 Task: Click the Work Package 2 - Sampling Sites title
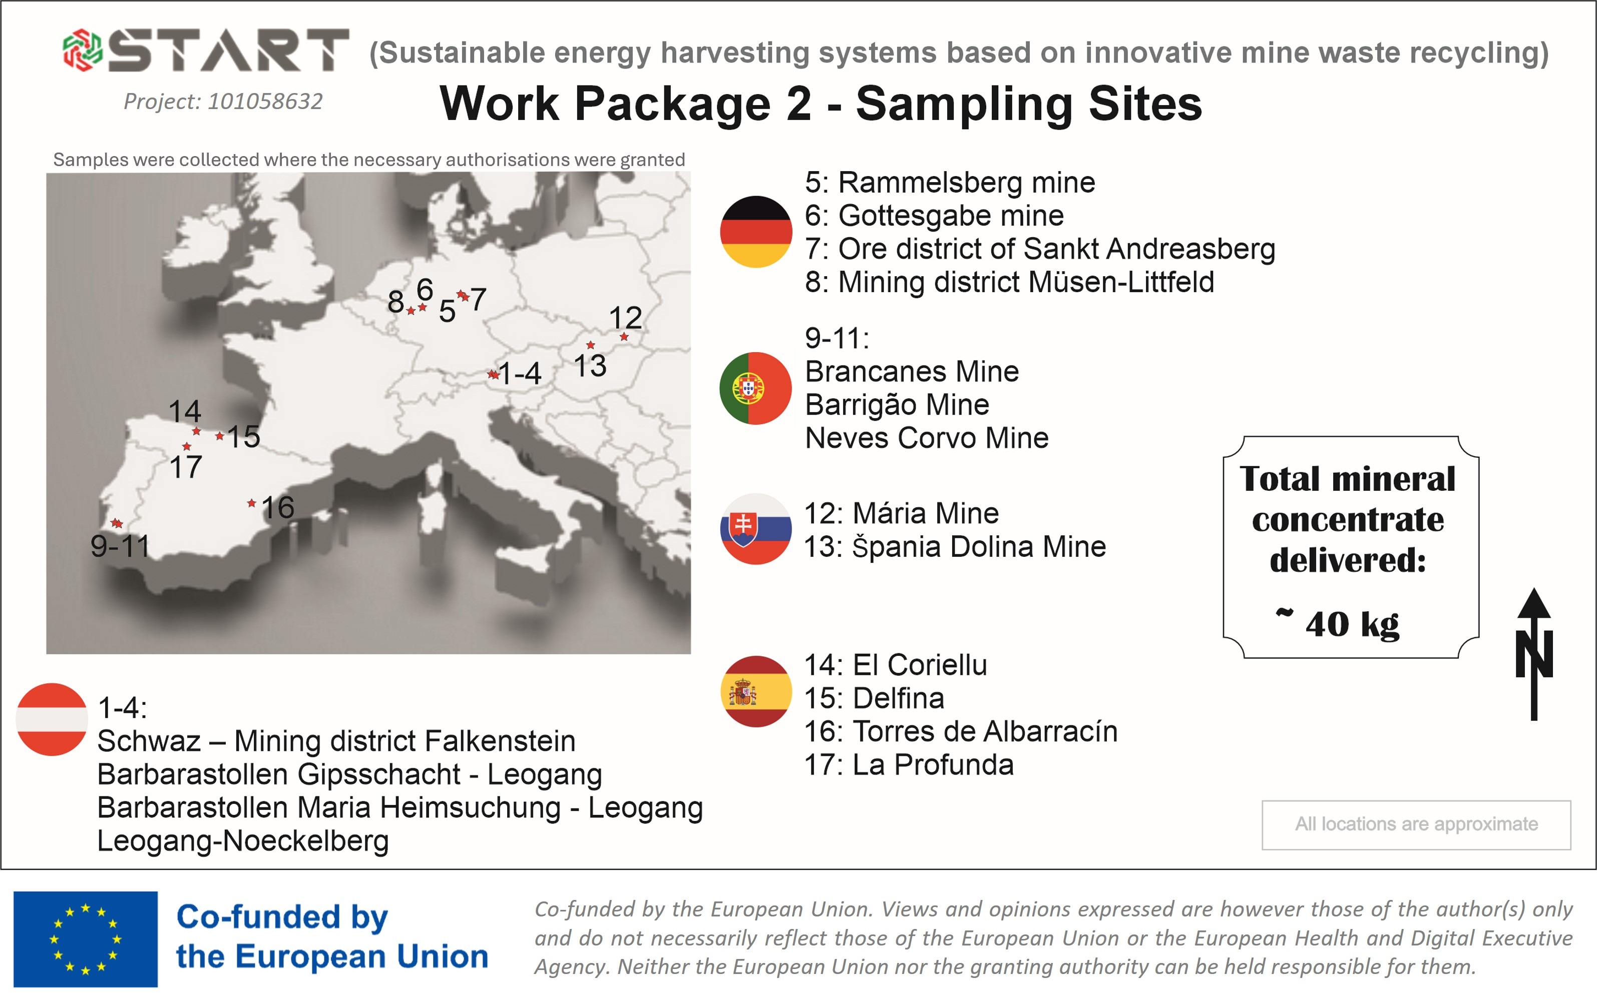tap(821, 104)
